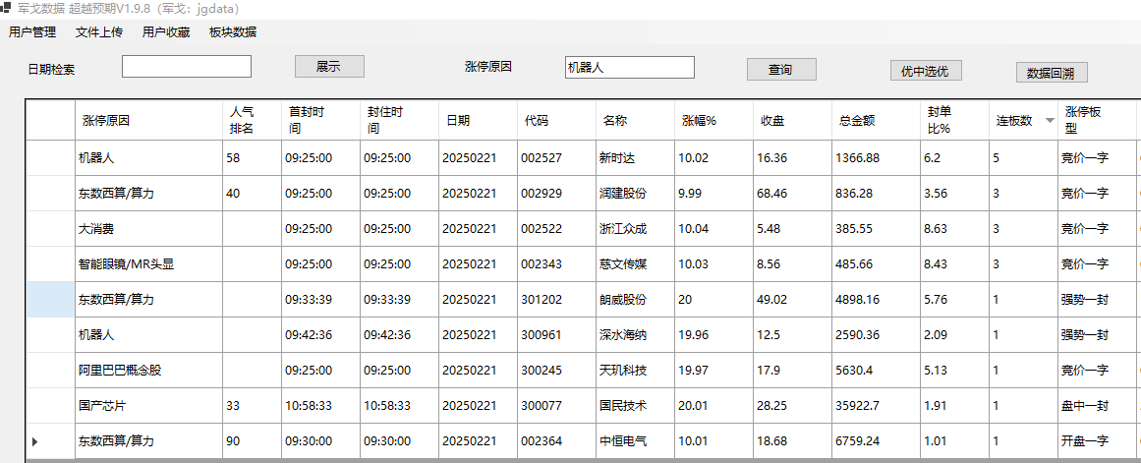
Task: Open the 用户收藏 menu
Action: tap(166, 32)
